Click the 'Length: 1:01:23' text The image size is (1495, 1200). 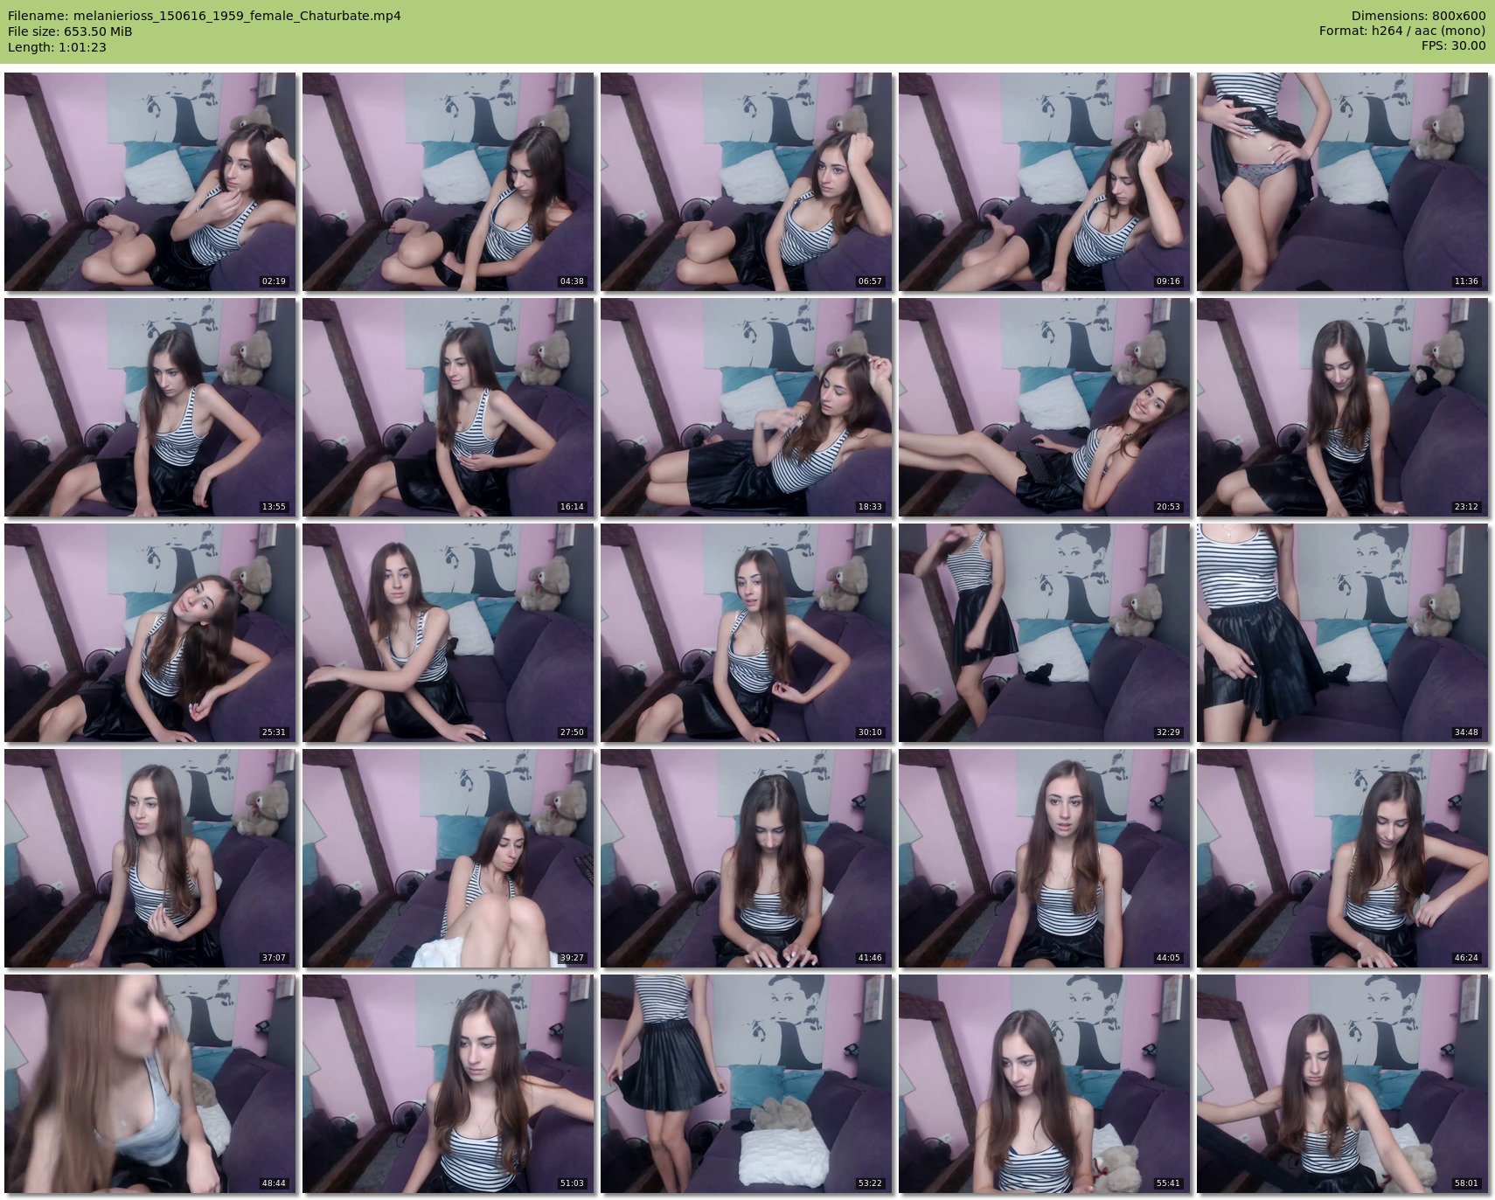[x=57, y=47]
